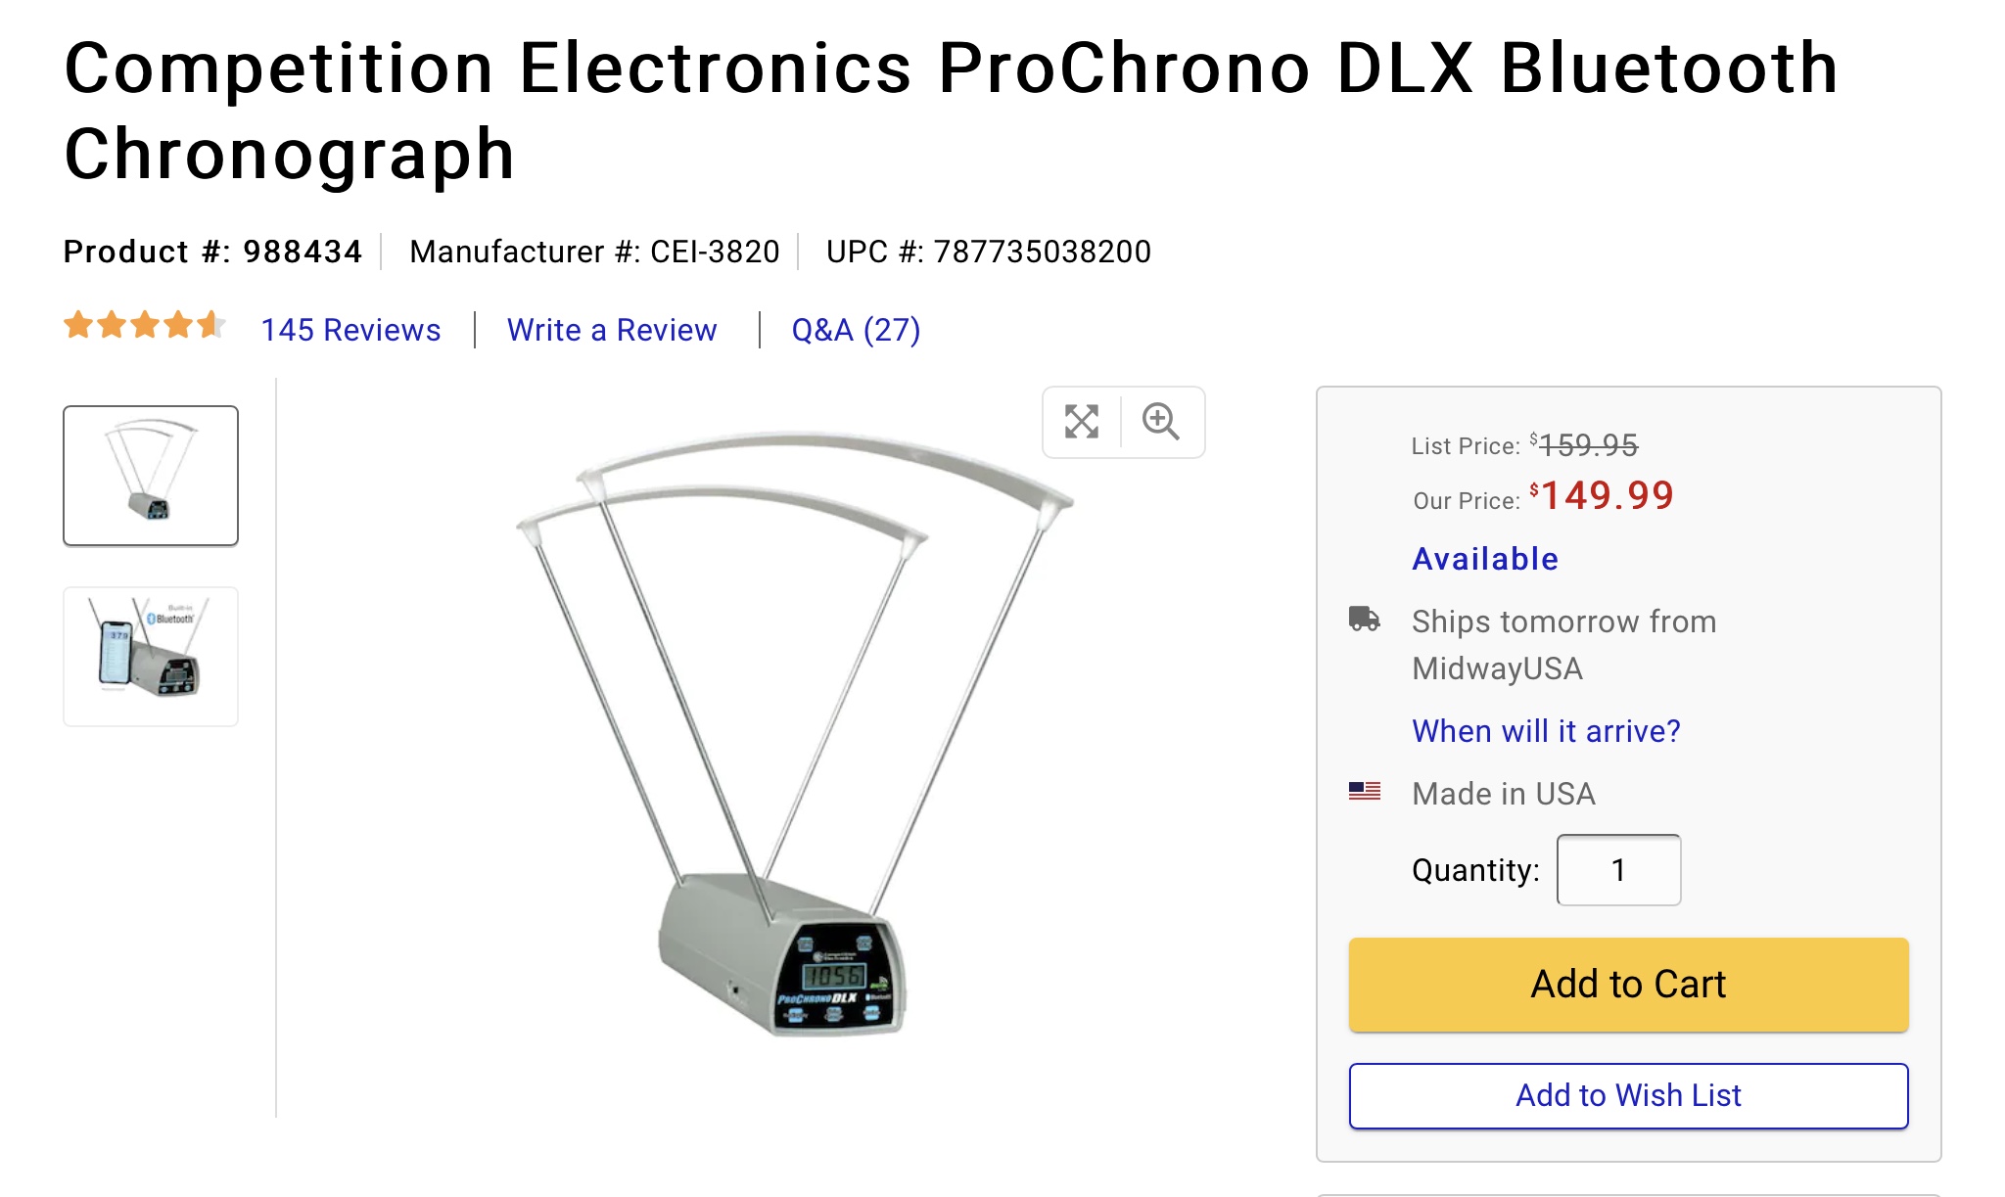Click the product title heading
The image size is (2005, 1197).
coord(951,111)
